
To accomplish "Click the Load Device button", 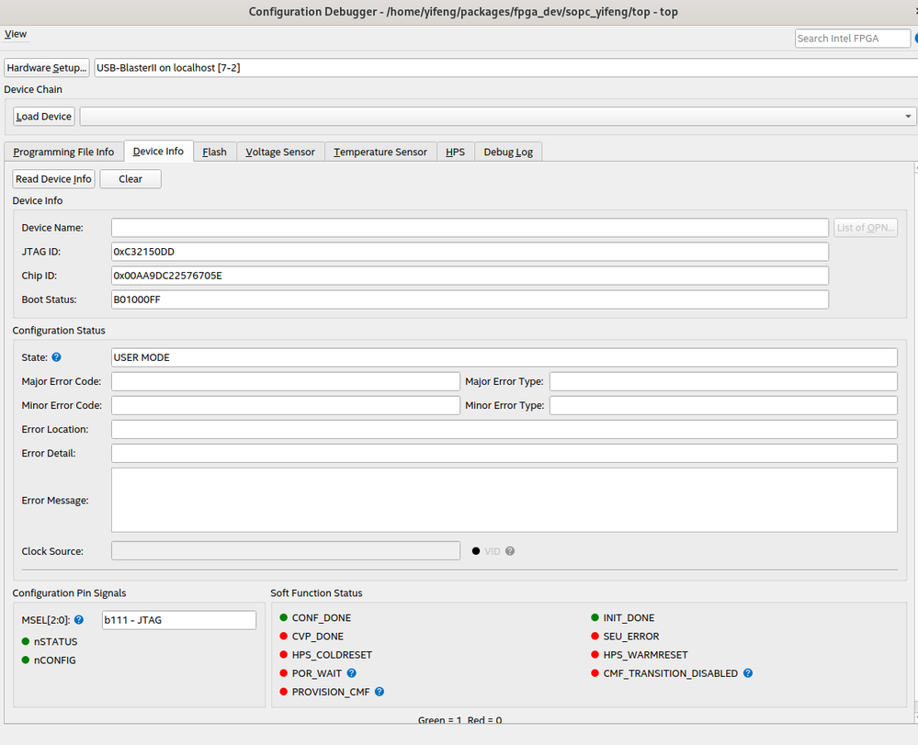I will 44,117.
